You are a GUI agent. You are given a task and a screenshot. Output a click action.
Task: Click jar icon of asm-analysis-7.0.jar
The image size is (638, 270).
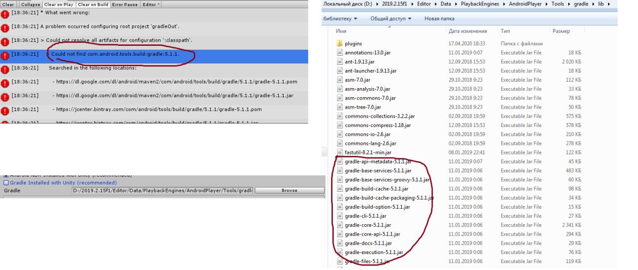tap(340, 89)
